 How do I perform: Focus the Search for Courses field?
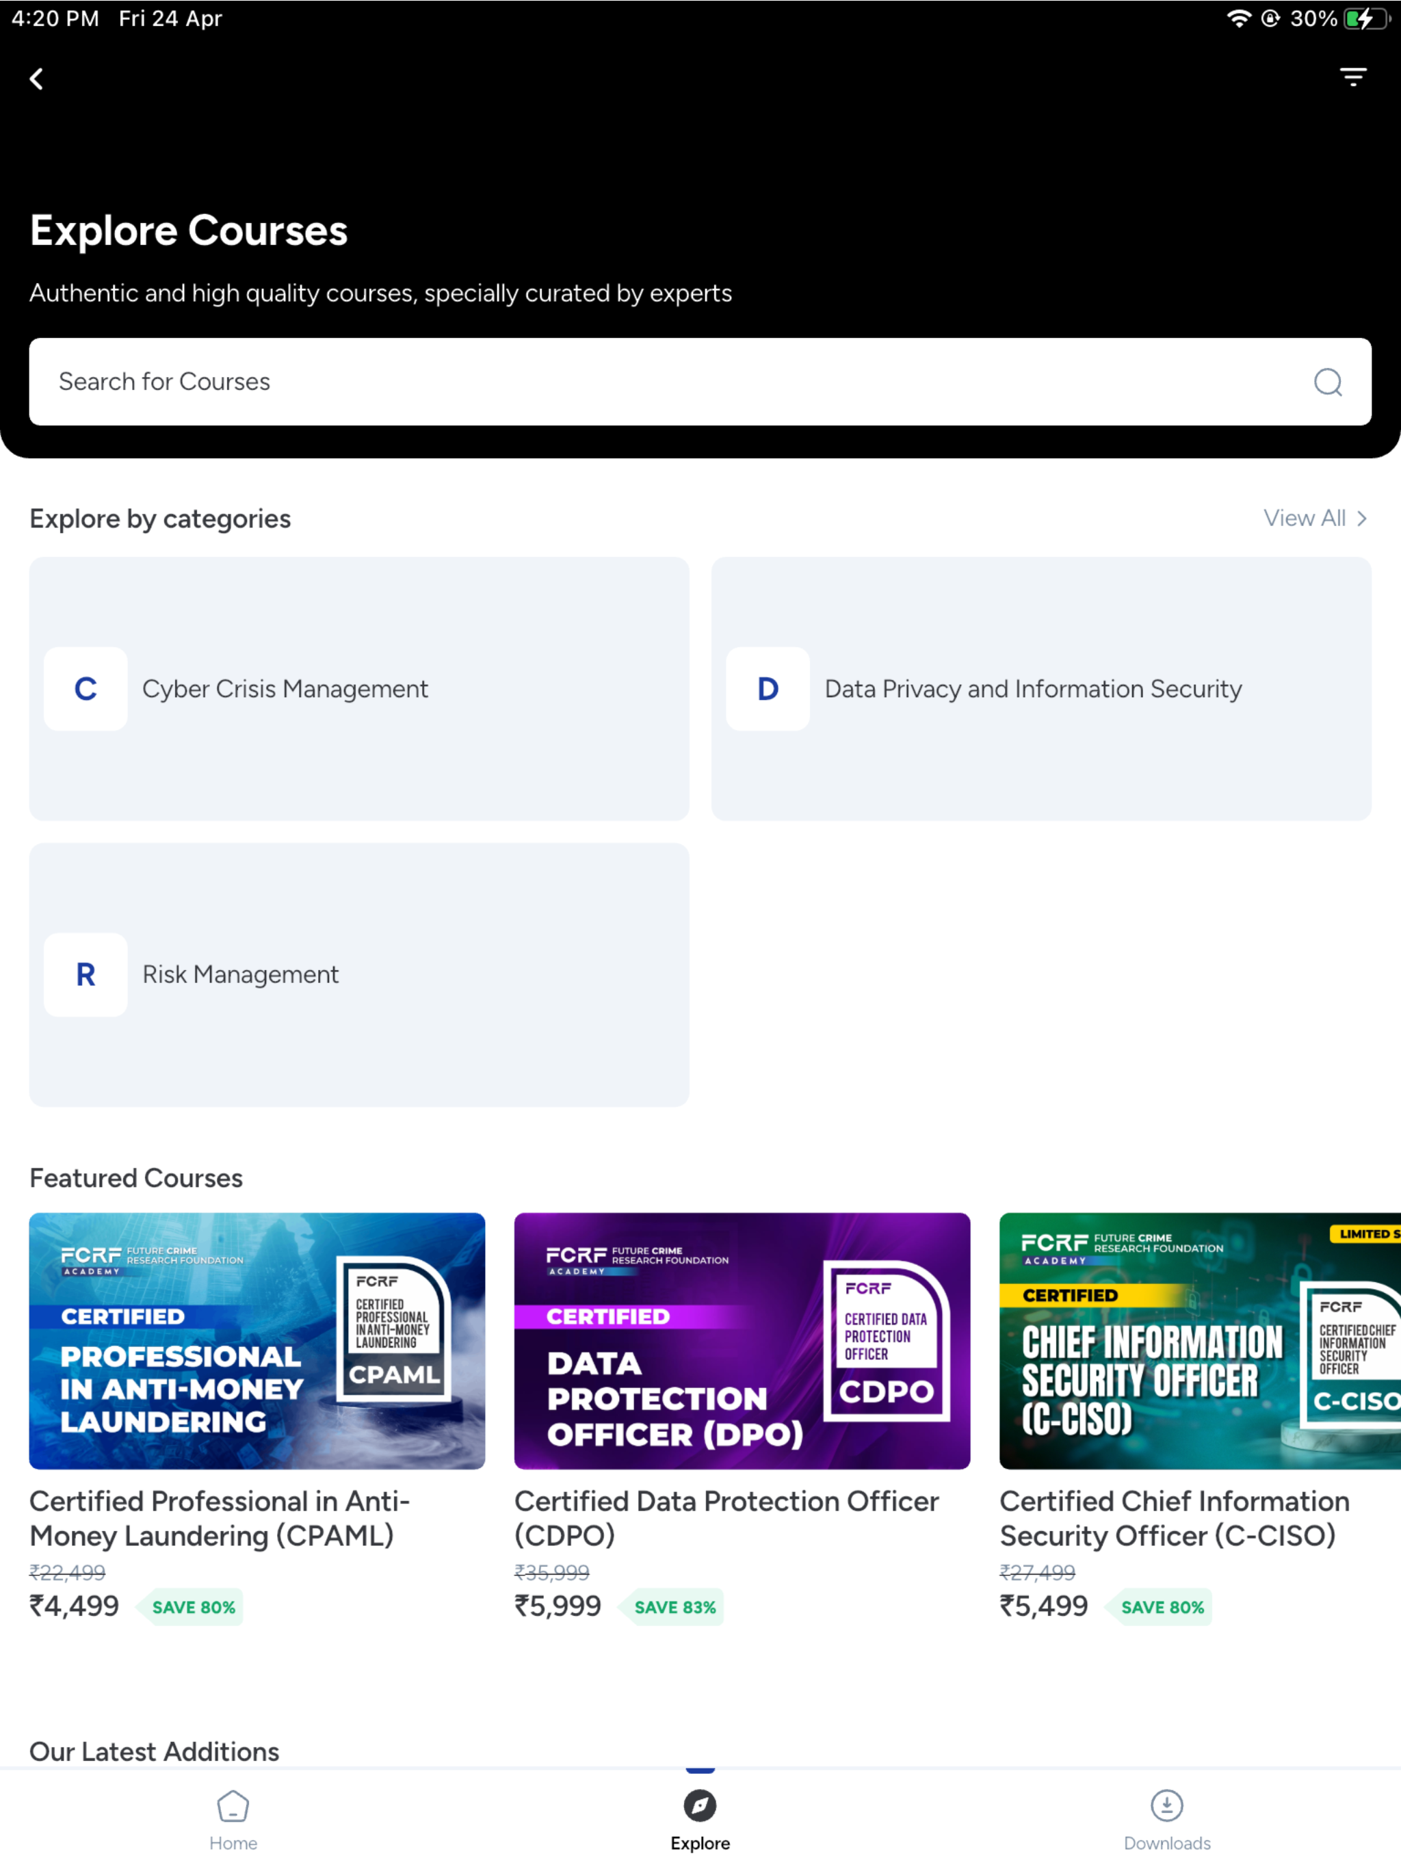point(700,382)
